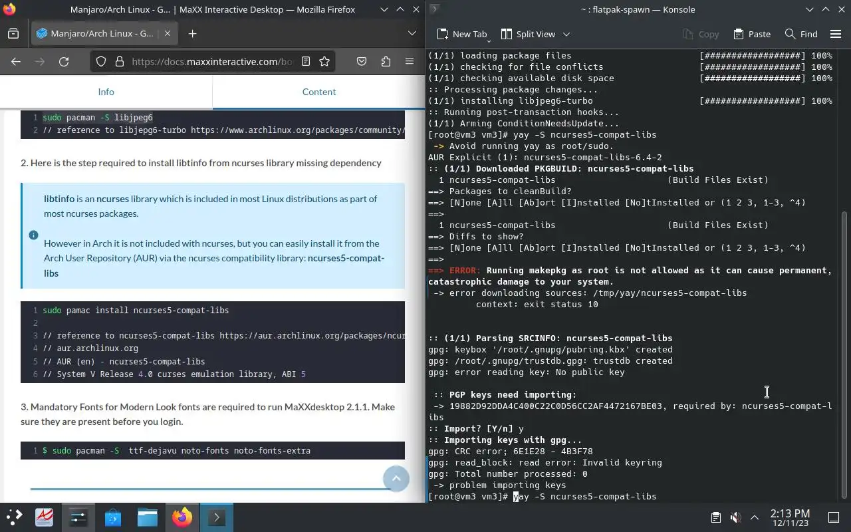The image size is (851, 532).
Task: Open the Firefox hamburger application menu
Action: (410, 61)
